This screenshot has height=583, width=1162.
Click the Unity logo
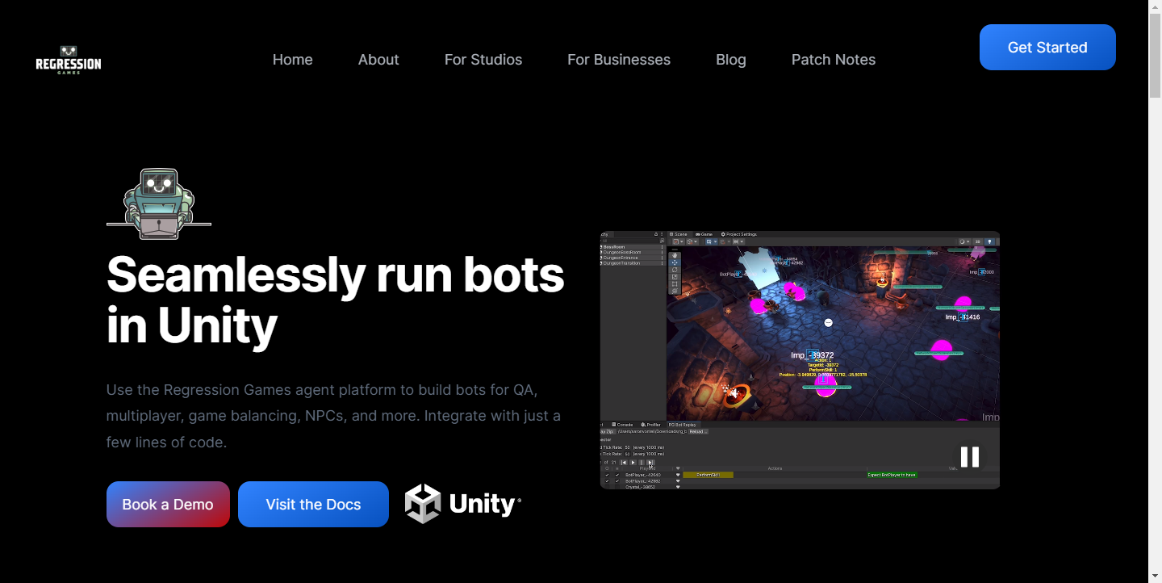coord(463,504)
